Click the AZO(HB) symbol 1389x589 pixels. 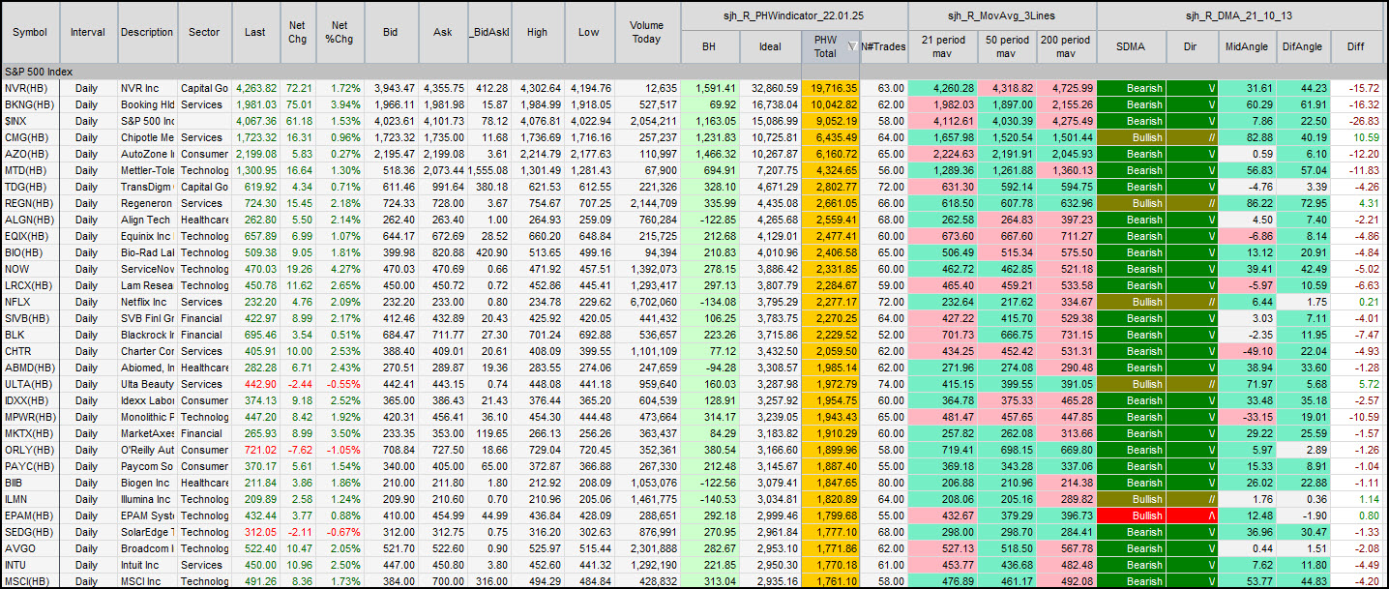click(30, 154)
